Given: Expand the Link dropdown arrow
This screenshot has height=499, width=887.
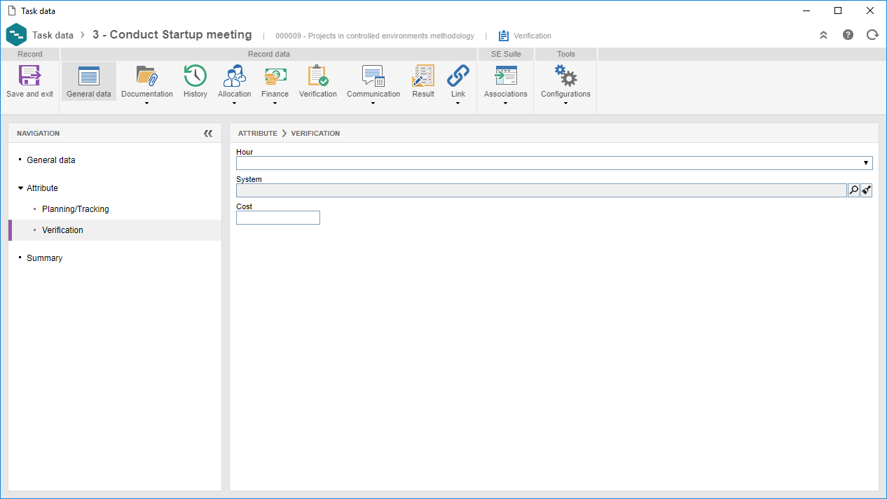Looking at the screenshot, I should (458, 104).
